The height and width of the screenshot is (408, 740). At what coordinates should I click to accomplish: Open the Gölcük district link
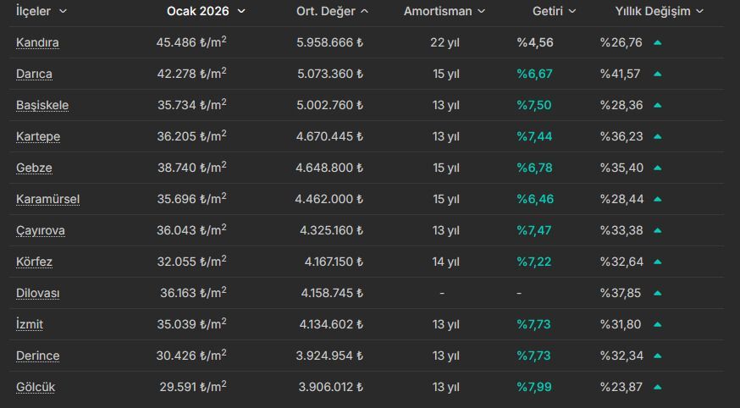coord(36,387)
